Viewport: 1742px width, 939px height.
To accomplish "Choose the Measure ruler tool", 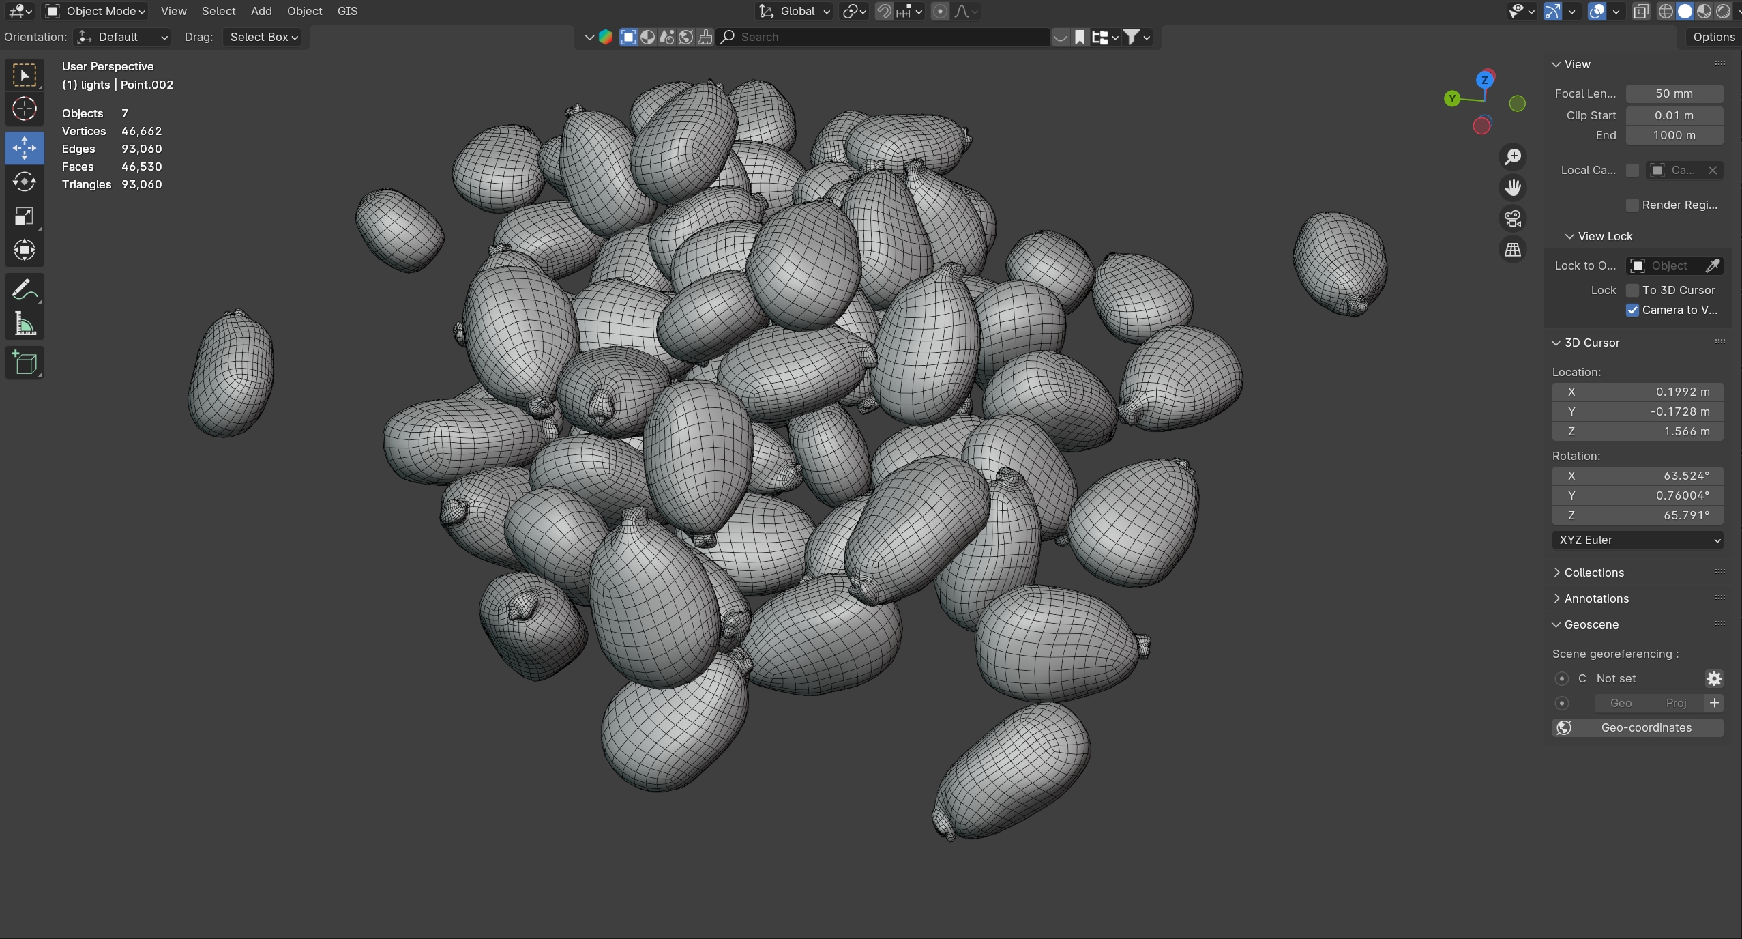I will (x=25, y=325).
